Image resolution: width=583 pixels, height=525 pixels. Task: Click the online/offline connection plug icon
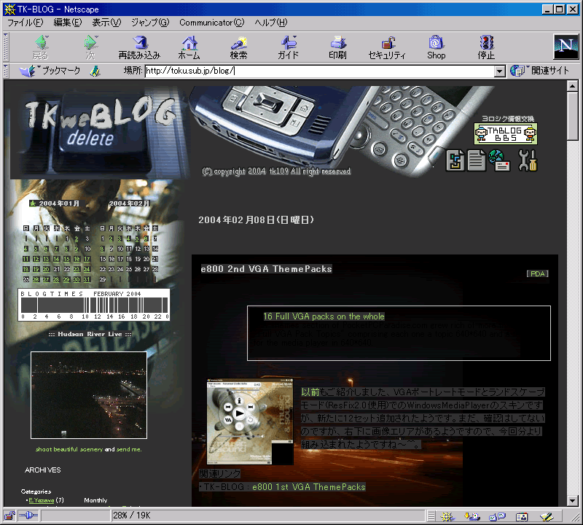(x=28, y=516)
